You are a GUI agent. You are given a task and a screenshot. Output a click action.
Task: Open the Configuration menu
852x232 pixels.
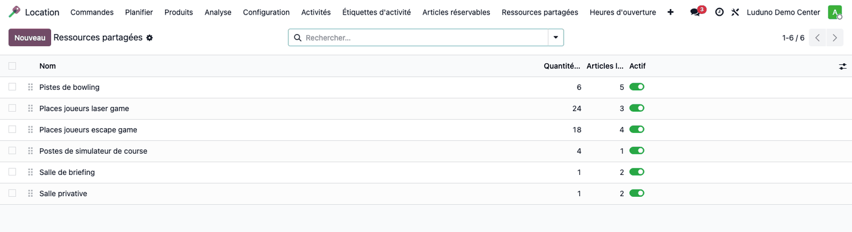click(267, 12)
